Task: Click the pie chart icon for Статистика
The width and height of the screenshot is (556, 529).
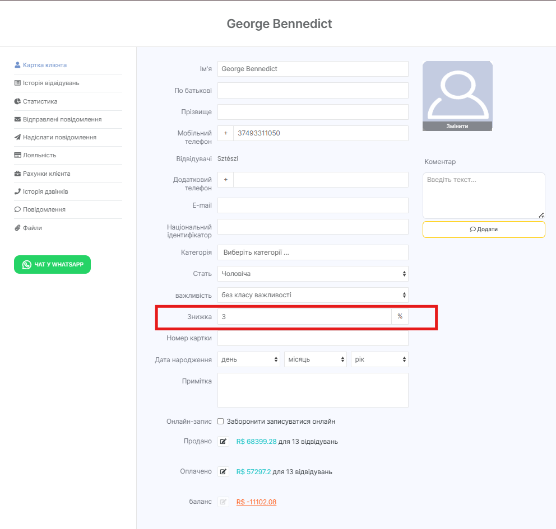Action: click(17, 101)
